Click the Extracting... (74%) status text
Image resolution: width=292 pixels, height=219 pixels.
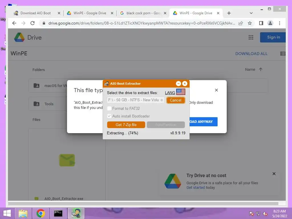pyautogui.click(x=122, y=133)
